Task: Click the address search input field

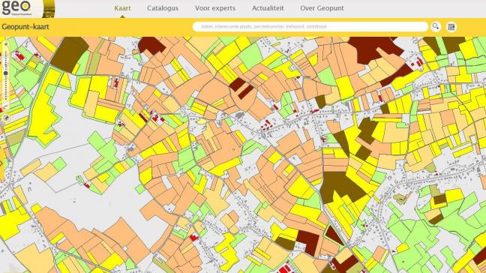Action: (310, 27)
